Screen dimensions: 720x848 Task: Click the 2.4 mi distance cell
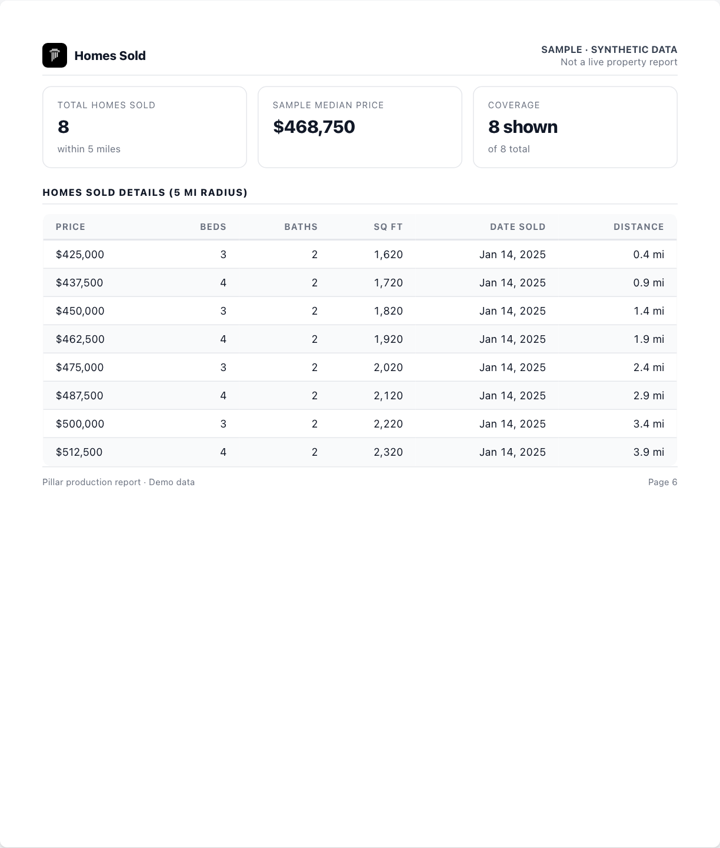649,368
